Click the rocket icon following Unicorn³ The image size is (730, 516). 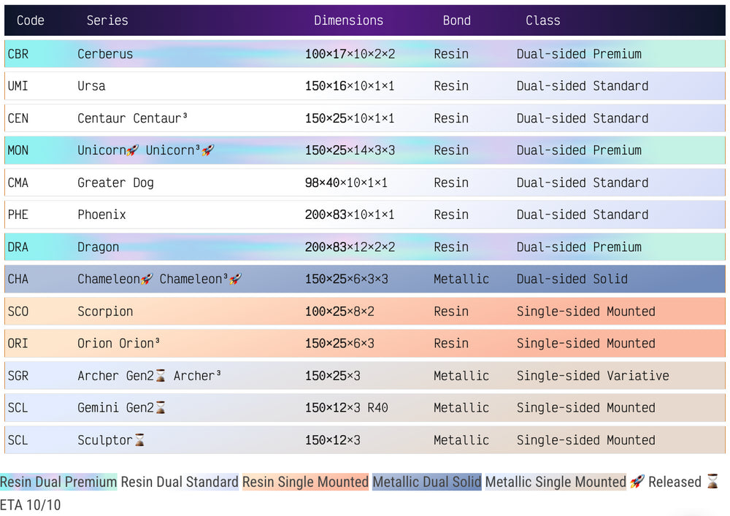[x=208, y=150]
